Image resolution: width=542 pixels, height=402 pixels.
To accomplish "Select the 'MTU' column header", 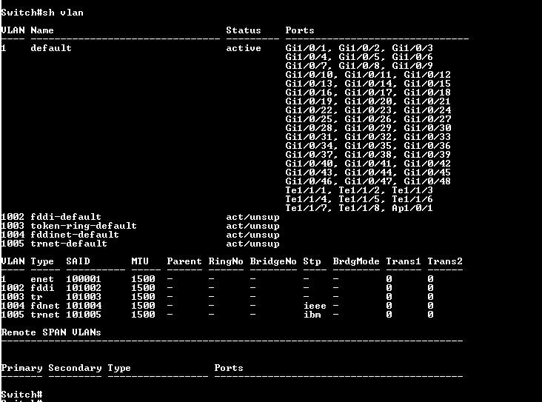I will pyautogui.click(x=140, y=261).
